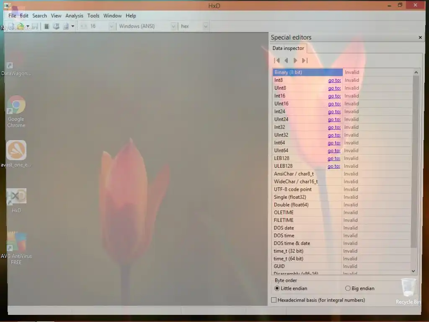Open the Help menu
The height and width of the screenshot is (322, 429).
(131, 16)
